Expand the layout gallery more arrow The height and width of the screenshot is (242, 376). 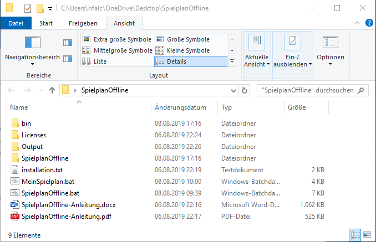tap(232, 61)
